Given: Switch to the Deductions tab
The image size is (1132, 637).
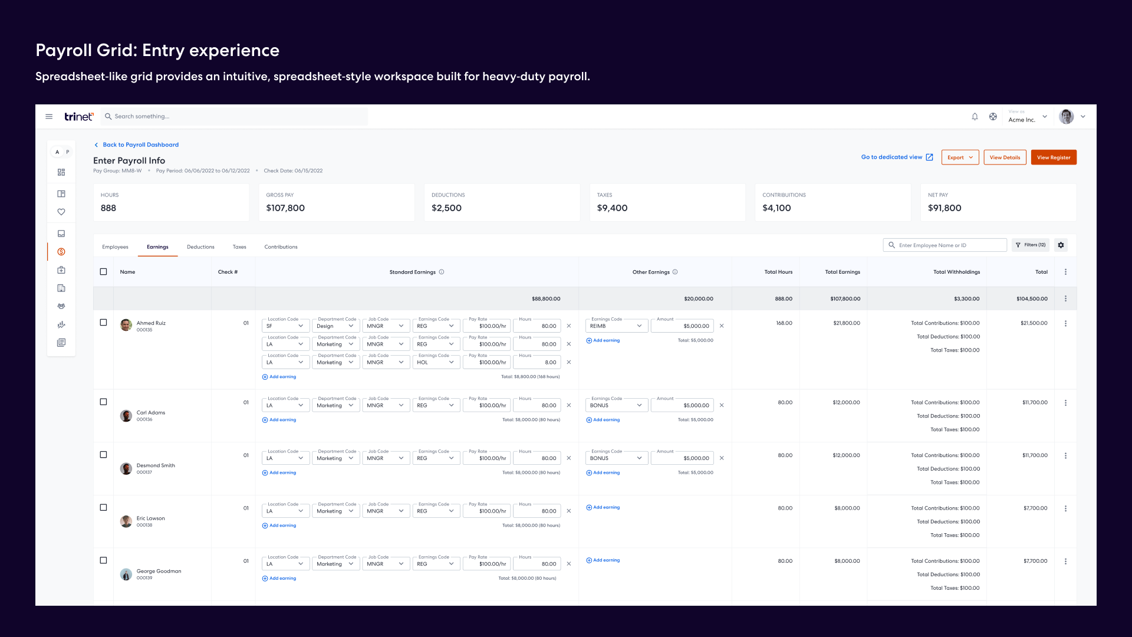Looking at the screenshot, I should point(200,247).
